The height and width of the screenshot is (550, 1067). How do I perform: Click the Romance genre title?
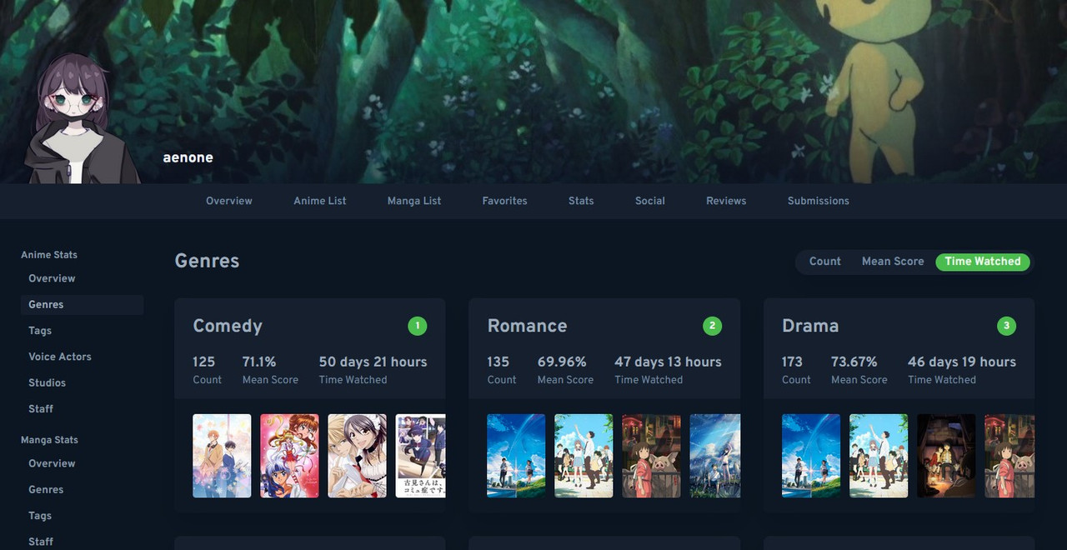coord(527,326)
